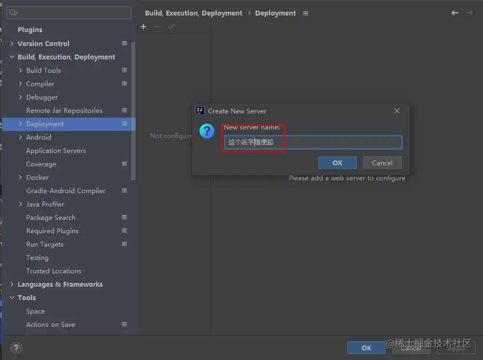483x360 pixels.
Task: Select Space under Tools
Action: (35, 311)
